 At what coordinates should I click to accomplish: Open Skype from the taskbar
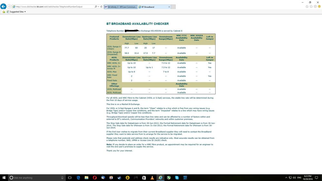click(x=177, y=178)
